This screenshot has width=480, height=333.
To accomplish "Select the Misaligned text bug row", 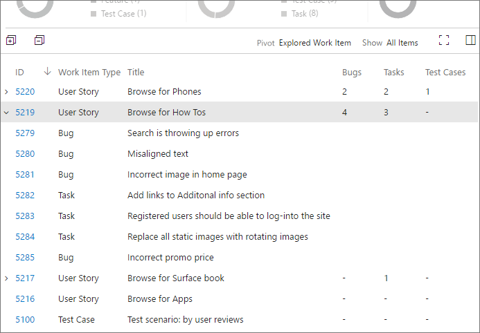I will pyautogui.click(x=158, y=154).
